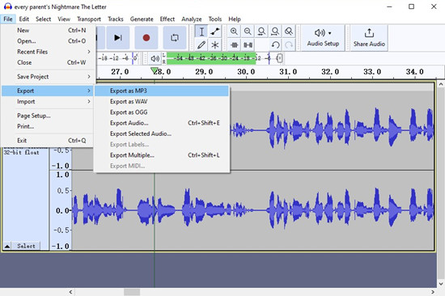Select Export Audio... entry

tap(162, 123)
